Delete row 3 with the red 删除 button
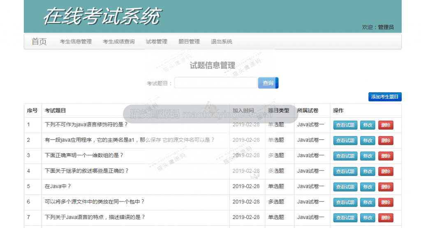This screenshot has width=421, height=228. click(x=386, y=156)
